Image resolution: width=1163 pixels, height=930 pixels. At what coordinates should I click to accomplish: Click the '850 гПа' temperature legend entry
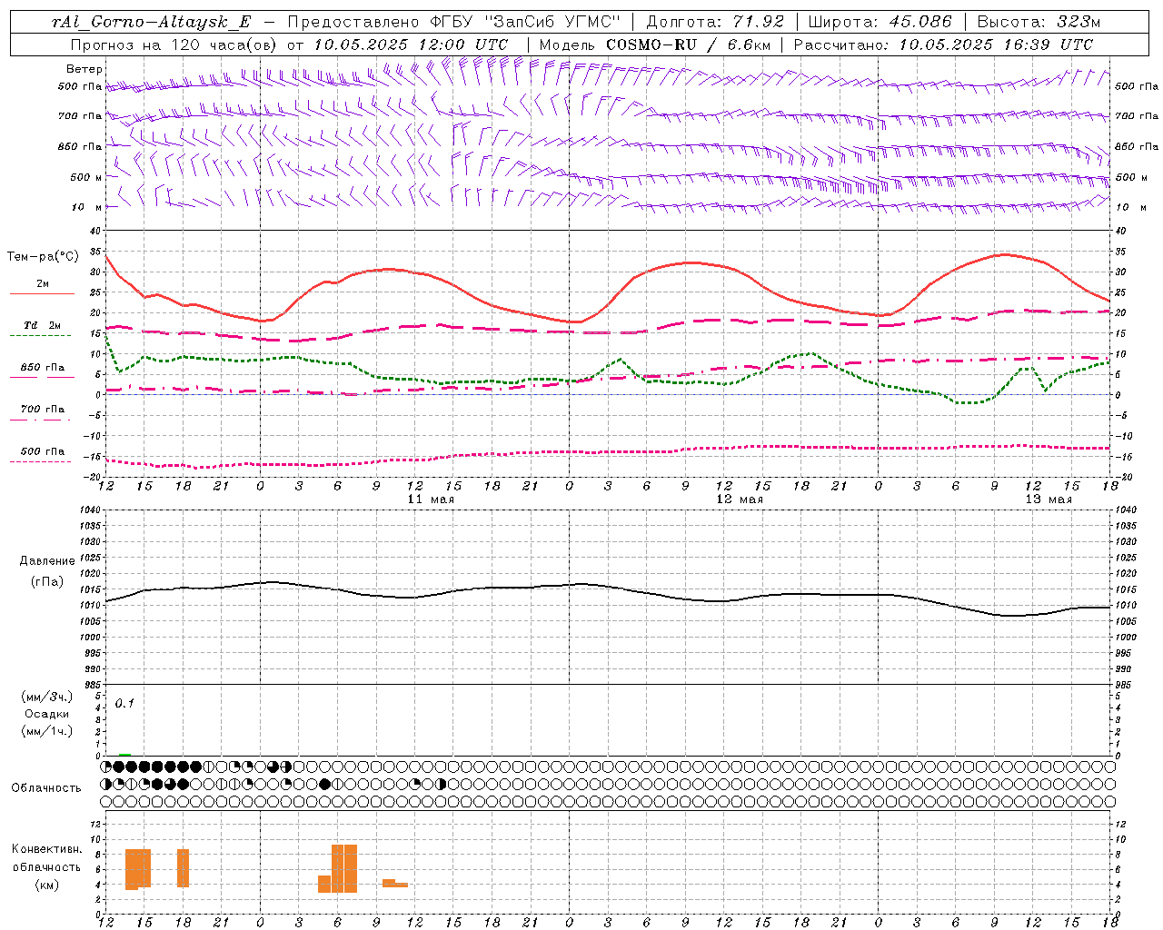click(x=43, y=368)
